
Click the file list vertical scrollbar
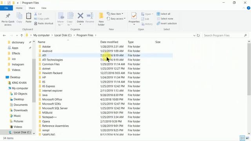pos(249,69)
